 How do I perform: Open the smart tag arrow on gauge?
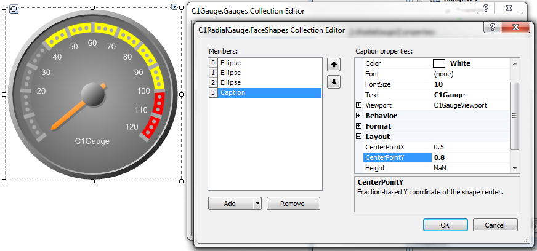coord(175,7)
